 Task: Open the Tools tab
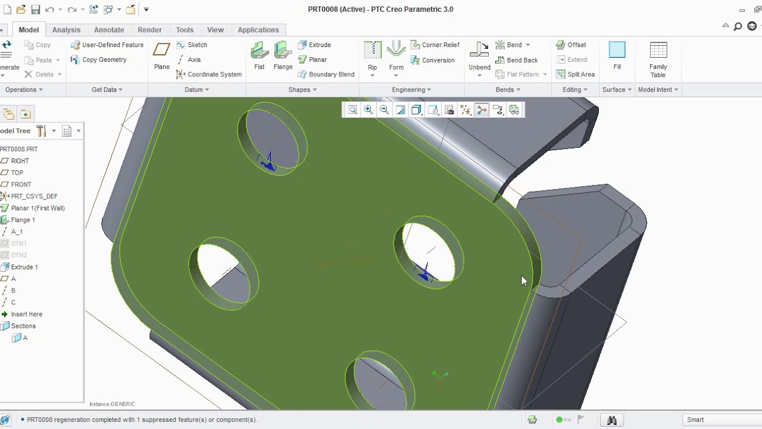click(x=185, y=30)
